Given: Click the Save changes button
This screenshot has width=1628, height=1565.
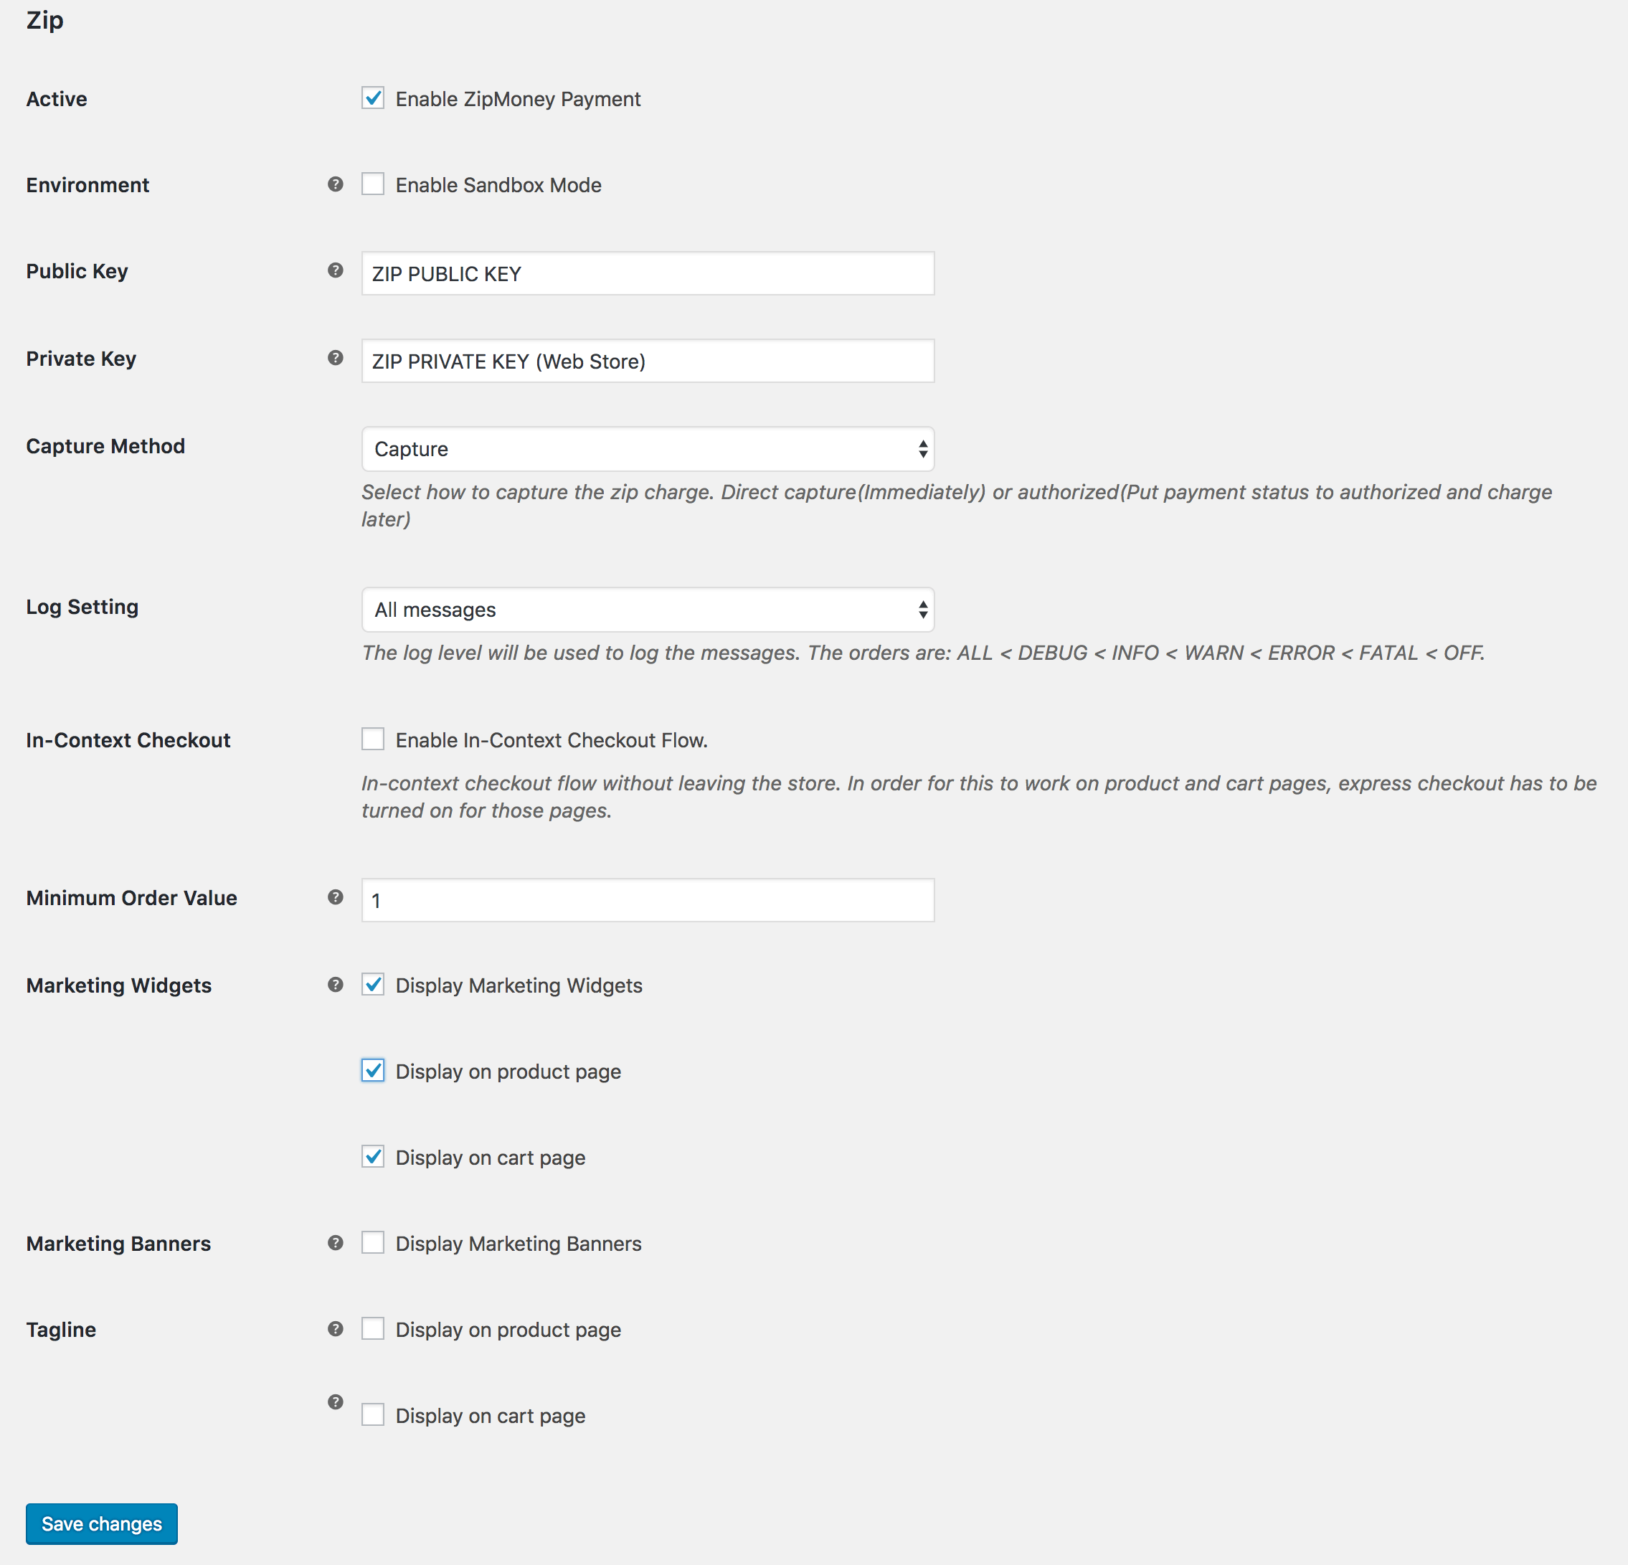Looking at the screenshot, I should click(x=101, y=1524).
